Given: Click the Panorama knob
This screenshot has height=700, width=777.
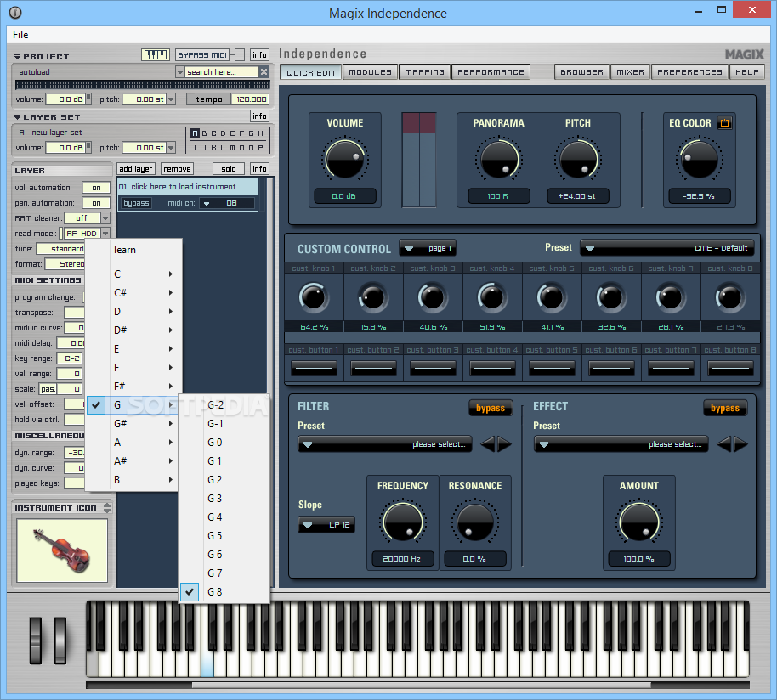Looking at the screenshot, I should (x=498, y=160).
